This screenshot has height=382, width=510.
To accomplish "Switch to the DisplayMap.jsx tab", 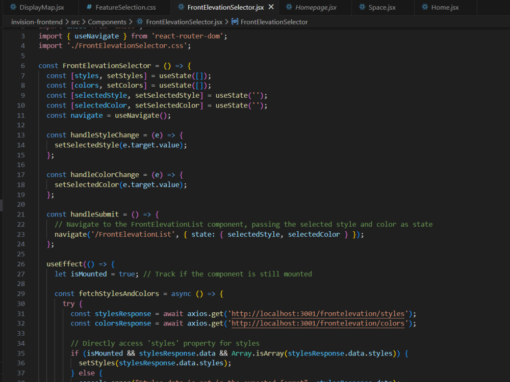I will pos(41,7).
